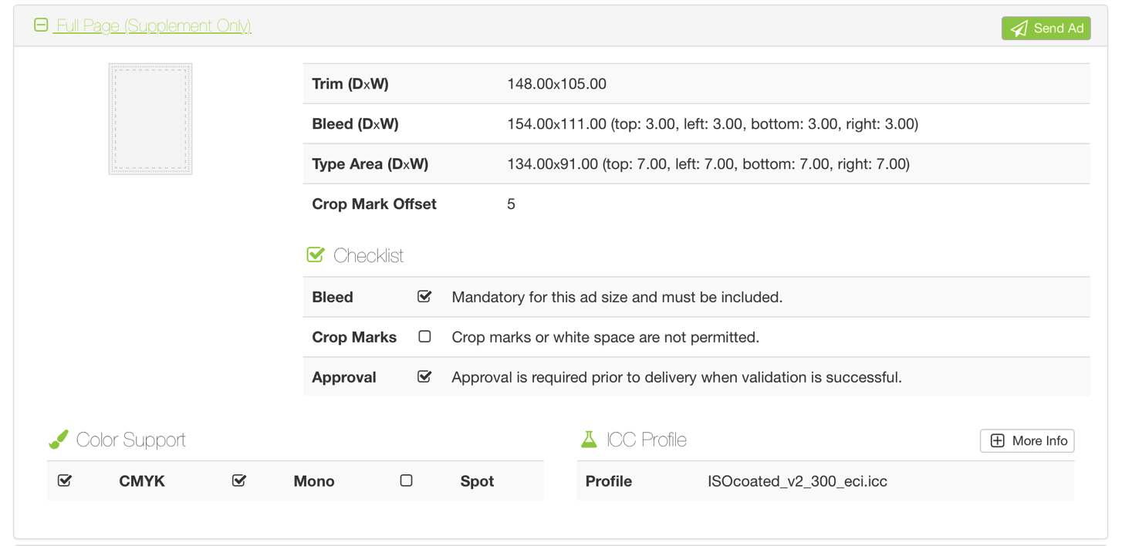Viewport: 1122px width, 546px height.
Task: Open the Full Page (Supplement Only) link
Action: coord(154,25)
